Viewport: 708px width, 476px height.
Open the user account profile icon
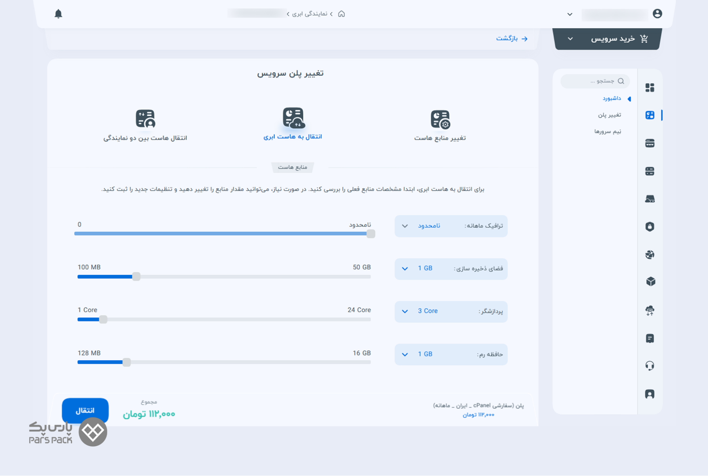tap(657, 14)
